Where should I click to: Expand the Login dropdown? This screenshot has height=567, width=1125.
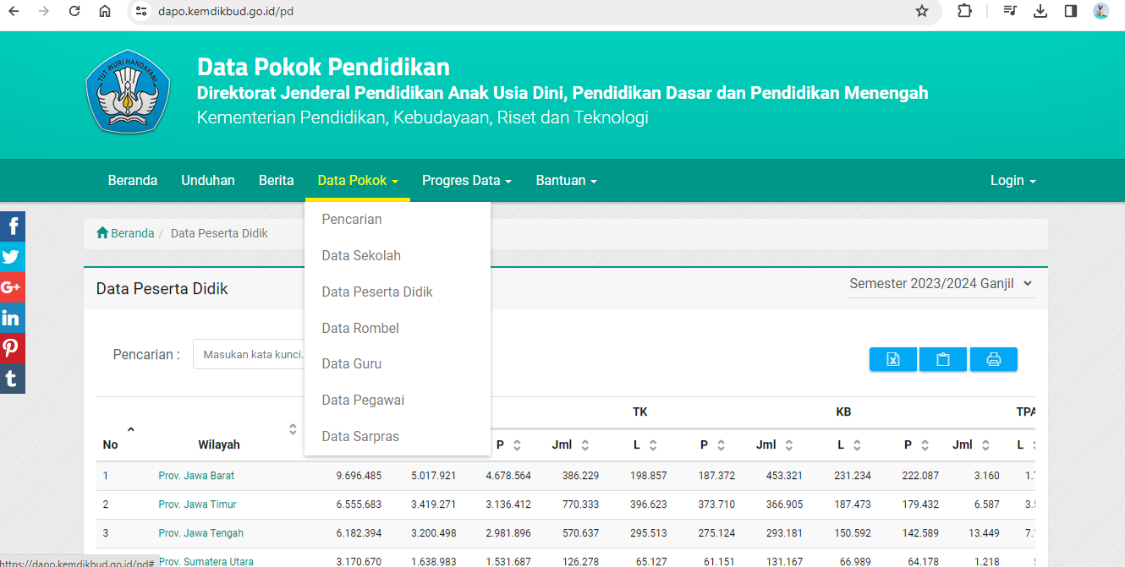(x=1012, y=180)
